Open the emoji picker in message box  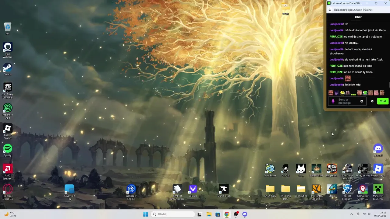(362, 101)
